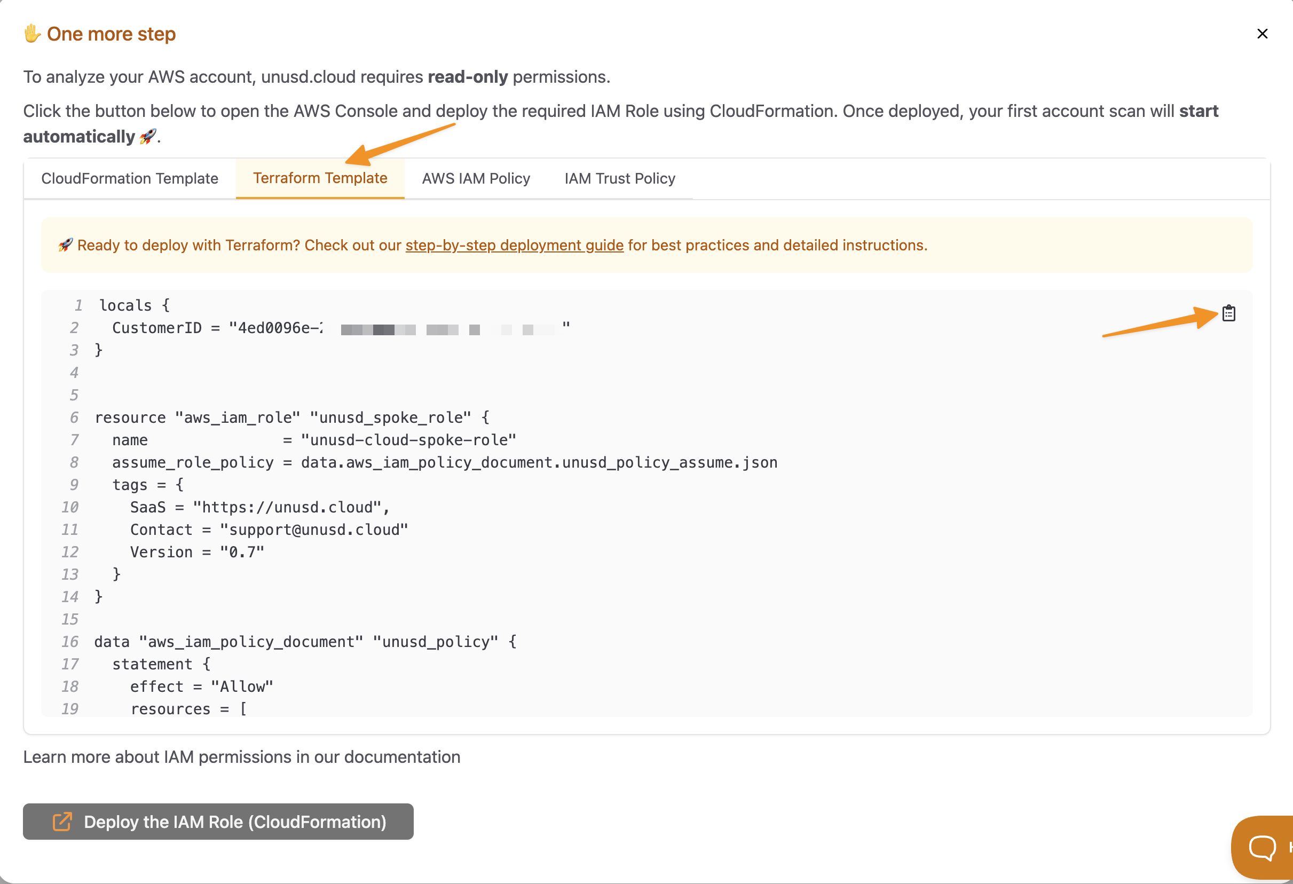1293x884 pixels.
Task: Click the data "aws_iam_policy_document" line 16
Action: (305, 642)
